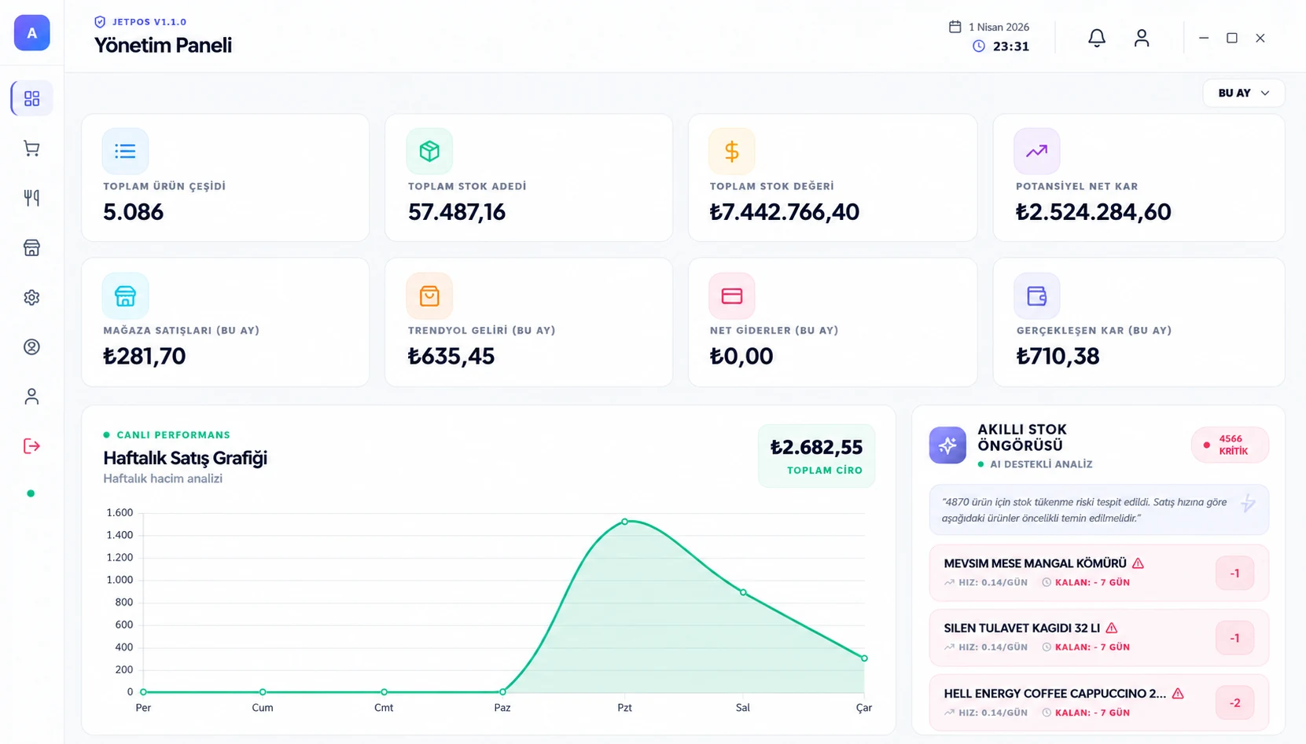Open the HELL ENERGY COFFEE CAPPUCCINO row
Image resolution: width=1306 pixels, height=744 pixels.
tap(1098, 703)
